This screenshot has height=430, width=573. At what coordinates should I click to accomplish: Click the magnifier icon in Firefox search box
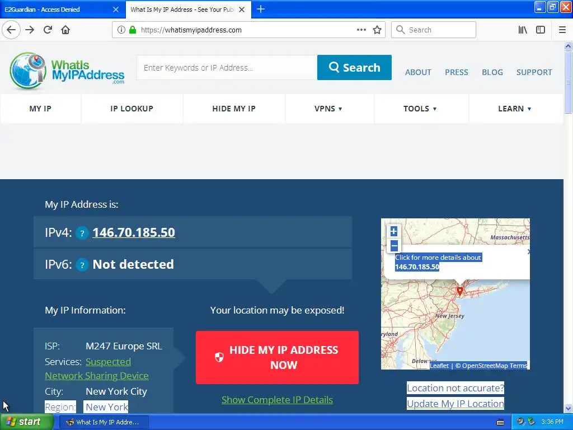click(x=401, y=30)
